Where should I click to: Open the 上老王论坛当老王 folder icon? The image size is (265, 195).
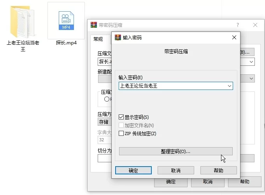click(23, 22)
